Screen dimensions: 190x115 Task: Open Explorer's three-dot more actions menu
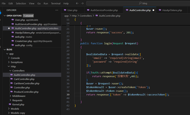(57, 10)
